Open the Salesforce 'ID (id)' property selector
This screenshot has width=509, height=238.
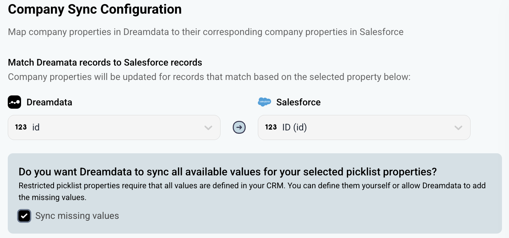pos(362,127)
